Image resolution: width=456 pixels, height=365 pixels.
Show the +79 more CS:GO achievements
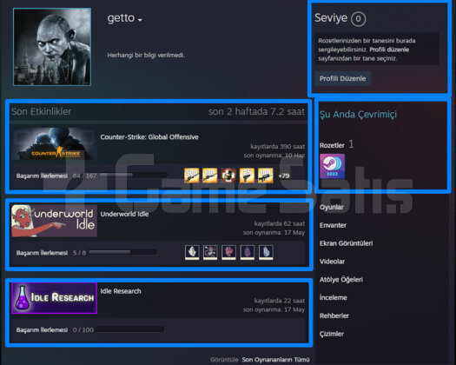pos(284,176)
